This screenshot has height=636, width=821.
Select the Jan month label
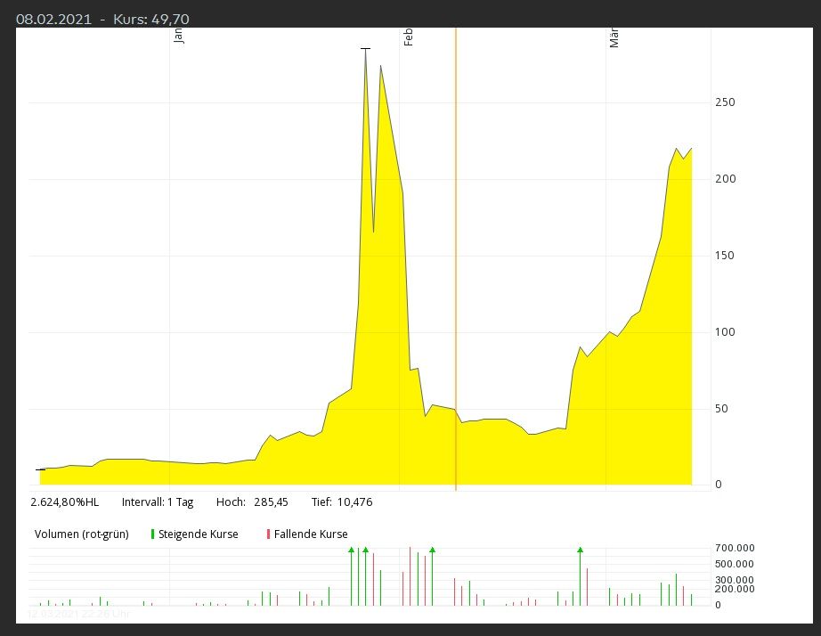click(x=178, y=36)
